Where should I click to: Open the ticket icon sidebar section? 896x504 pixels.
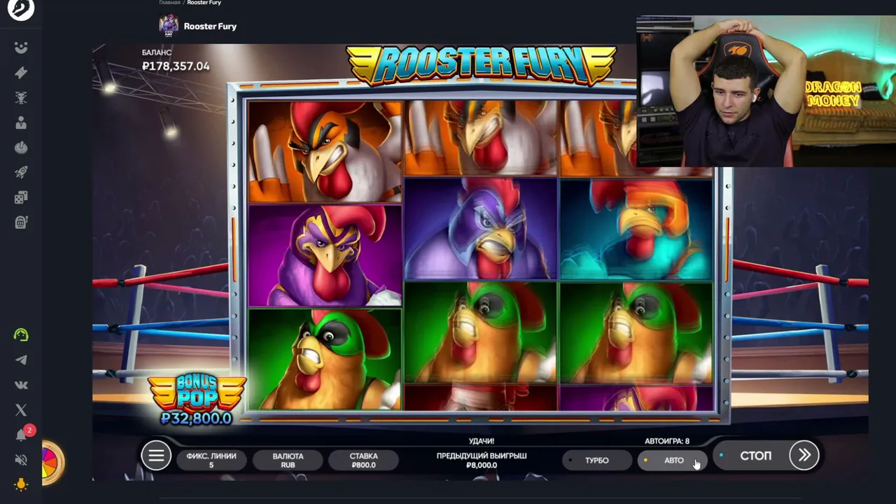(21, 73)
